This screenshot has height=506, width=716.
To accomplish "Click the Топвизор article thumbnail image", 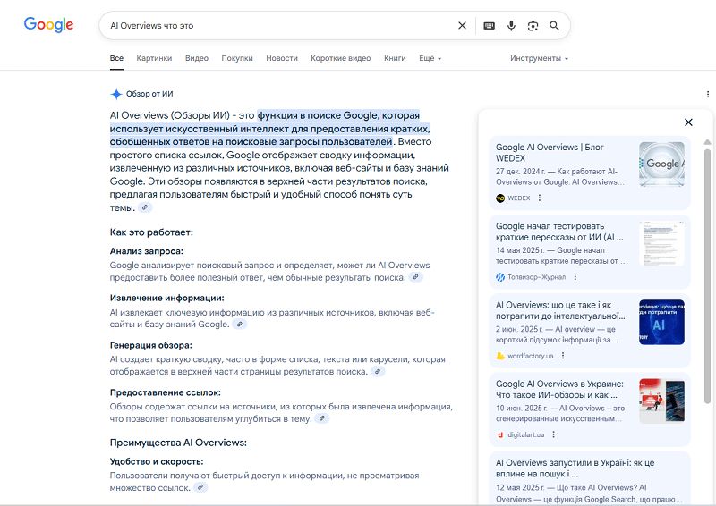I will point(661,243).
